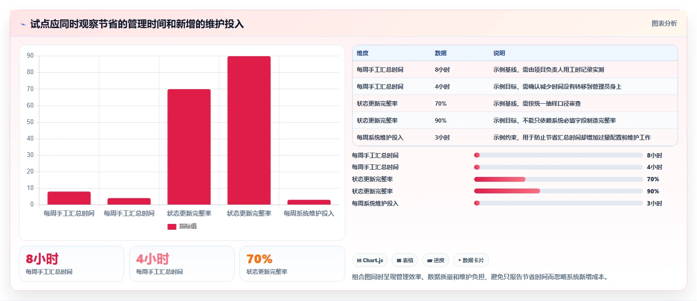The width and height of the screenshot is (697, 301).
Task: Click the 数据卡片 chip
Action: pos(471,260)
